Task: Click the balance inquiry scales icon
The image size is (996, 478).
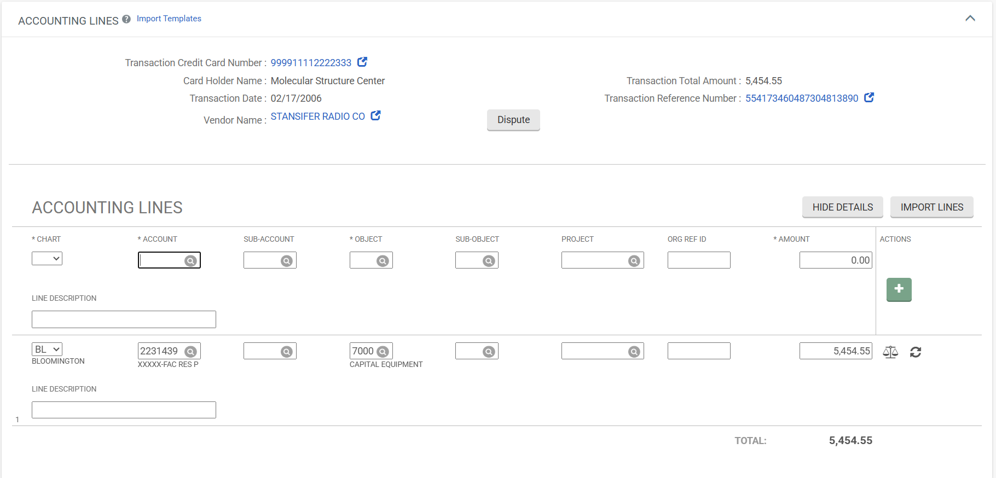Action: coord(890,352)
